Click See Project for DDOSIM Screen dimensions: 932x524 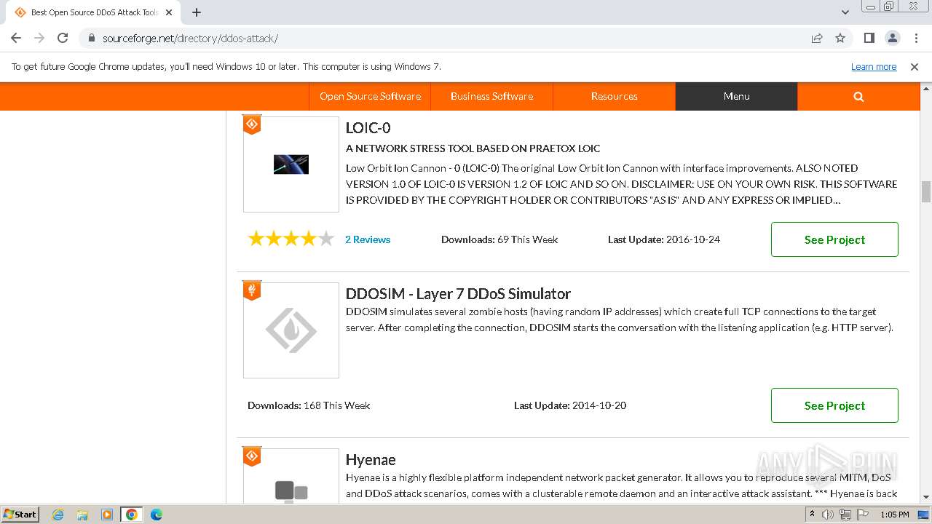(x=834, y=405)
